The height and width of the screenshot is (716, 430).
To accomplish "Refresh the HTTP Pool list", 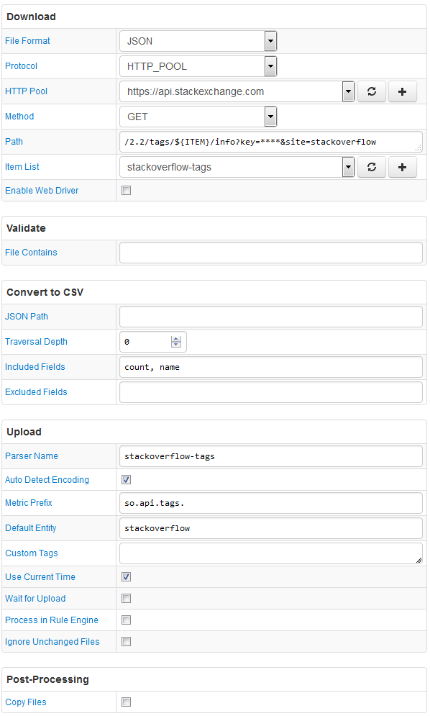I will click(372, 91).
